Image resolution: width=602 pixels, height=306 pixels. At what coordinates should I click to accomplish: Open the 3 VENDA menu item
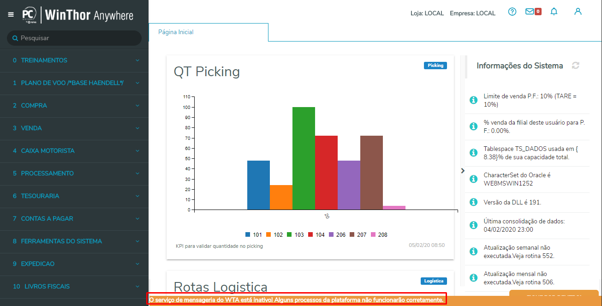click(x=74, y=128)
